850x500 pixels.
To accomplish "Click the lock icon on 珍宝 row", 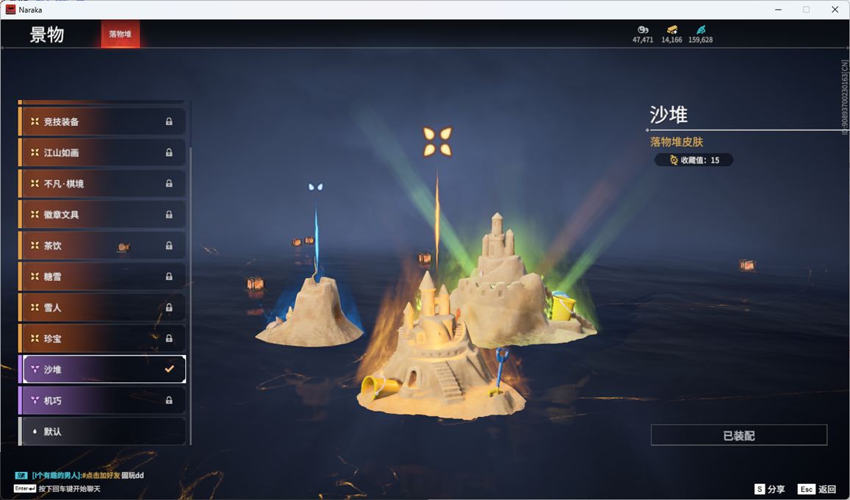I will point(169,339).
